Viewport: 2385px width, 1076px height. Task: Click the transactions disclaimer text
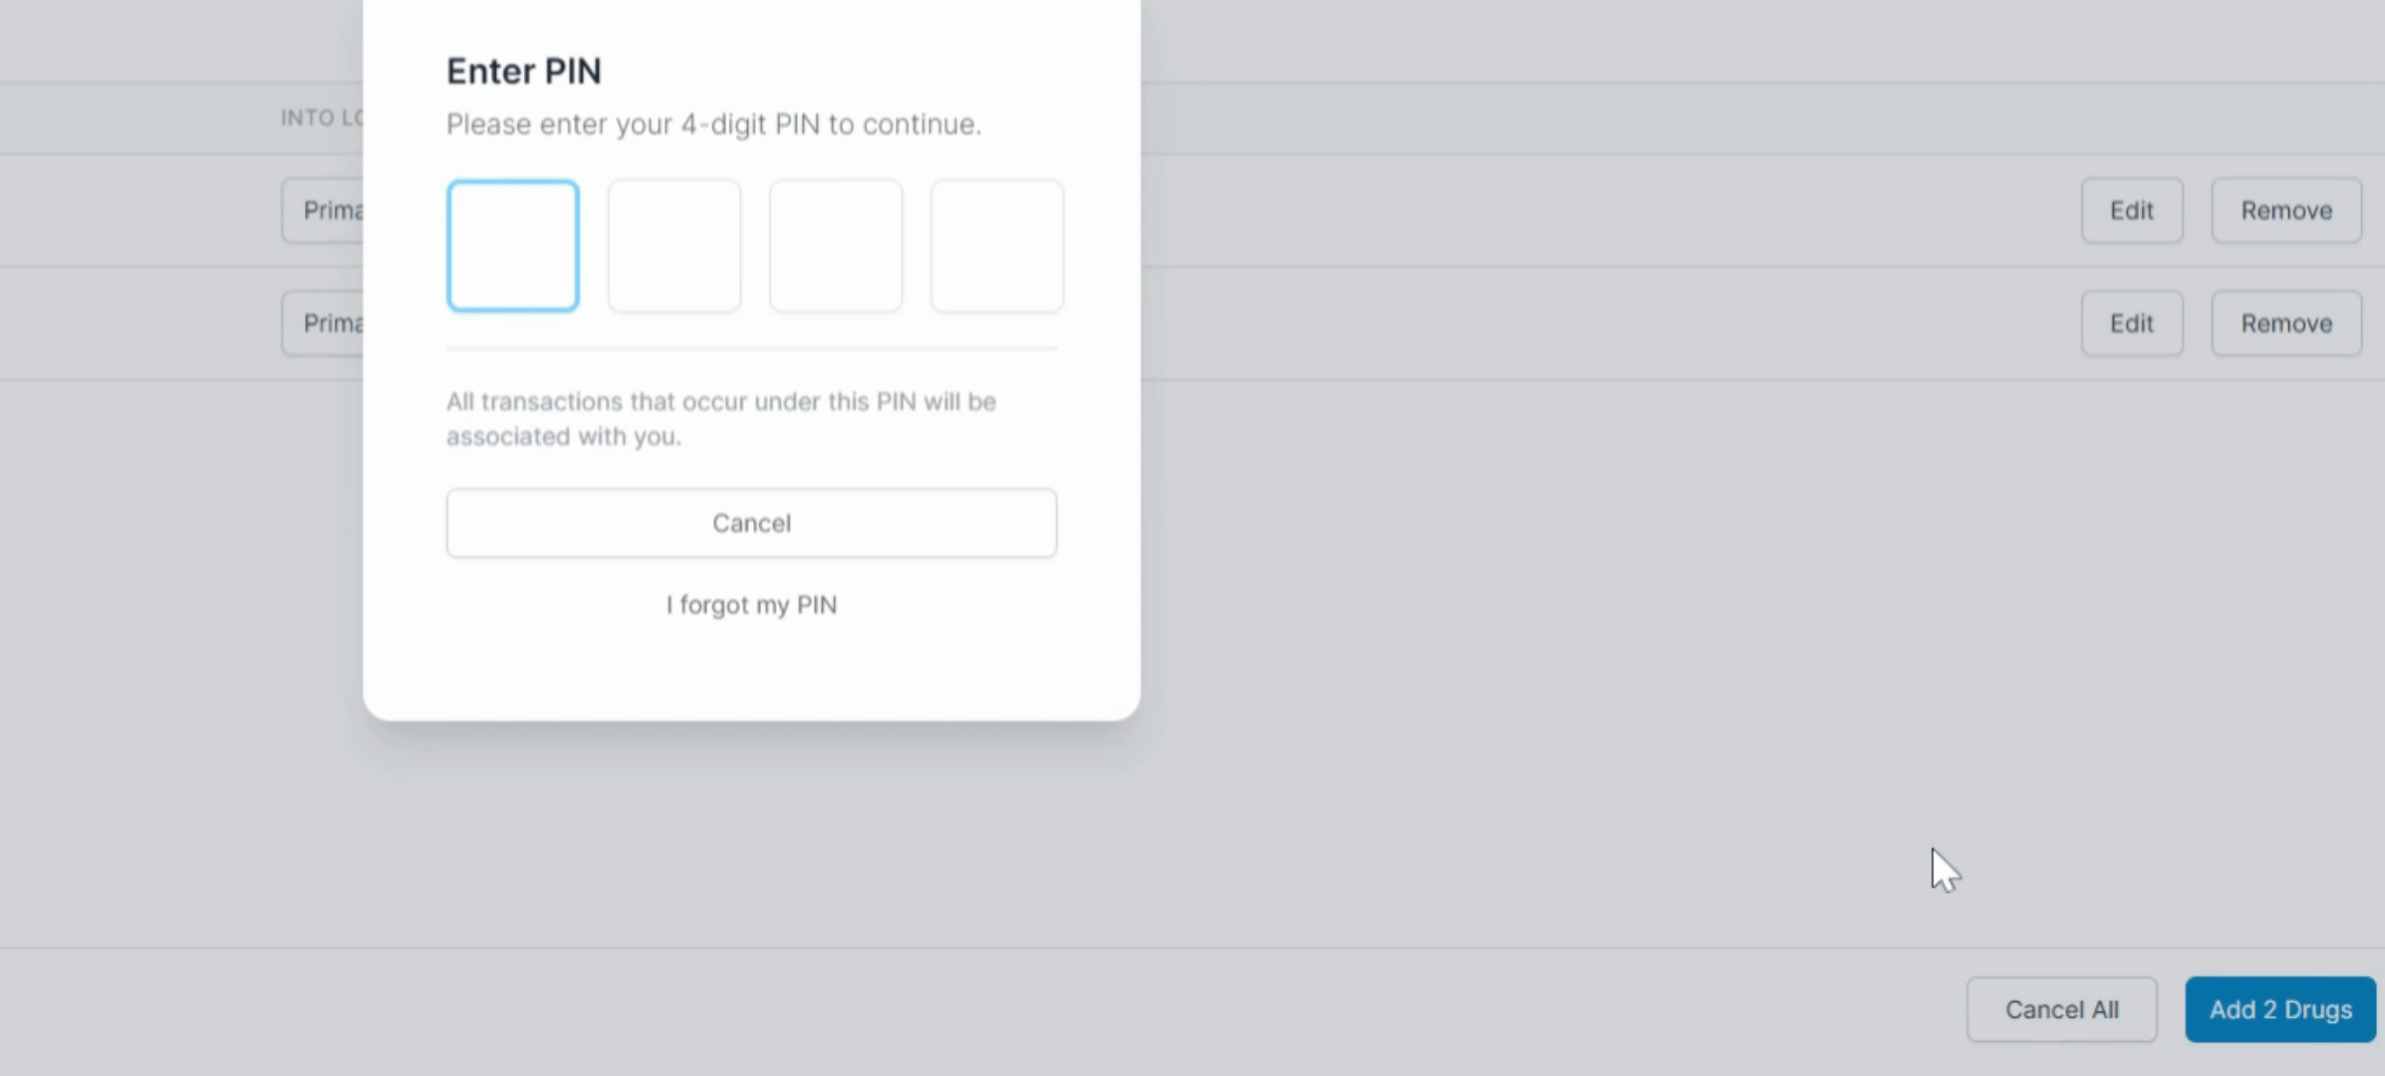pyautogui.click(x=721, y=418)
